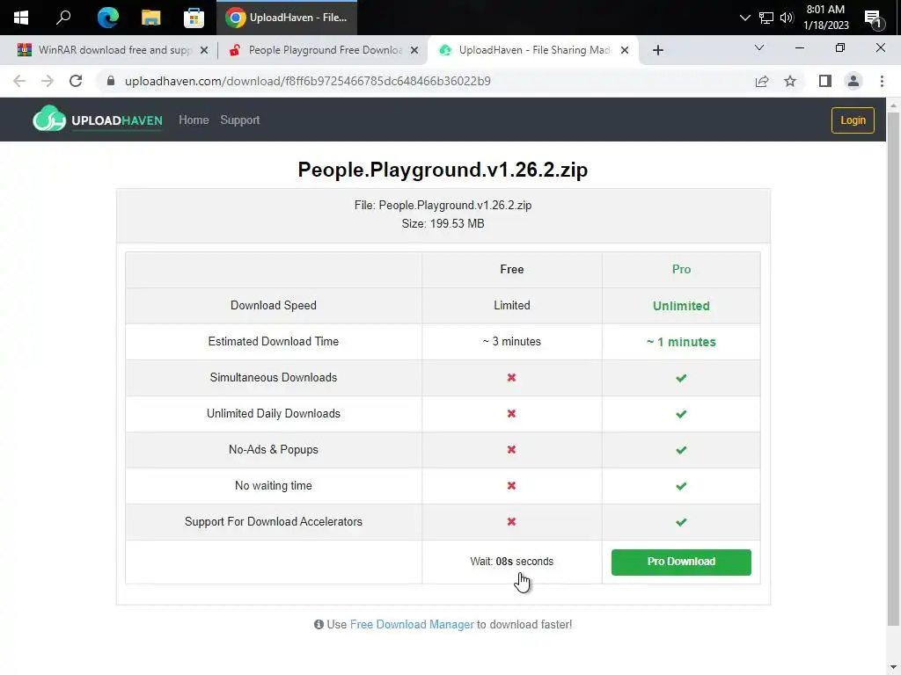Open a new browser tab
The height and width of the screenshot is (675, 901).
point(658,50)
